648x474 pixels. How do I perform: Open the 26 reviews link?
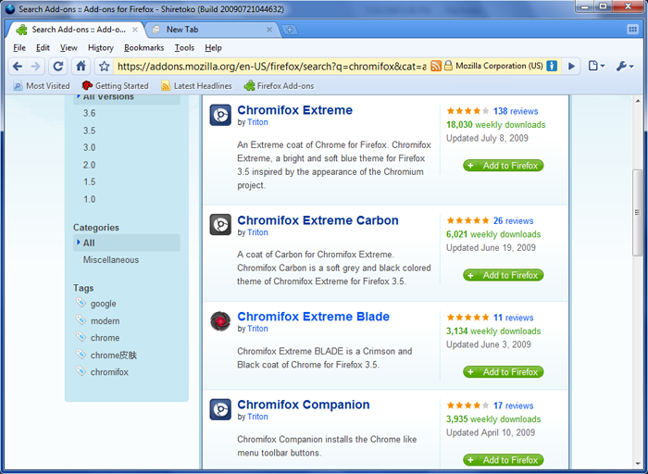click(x=513, y=220)
